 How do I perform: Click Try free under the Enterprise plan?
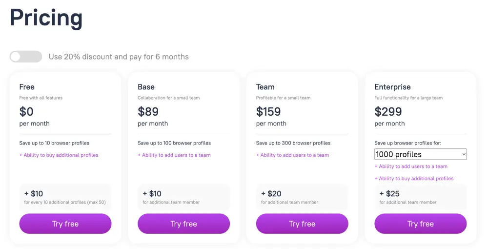(x=420, y=224)
